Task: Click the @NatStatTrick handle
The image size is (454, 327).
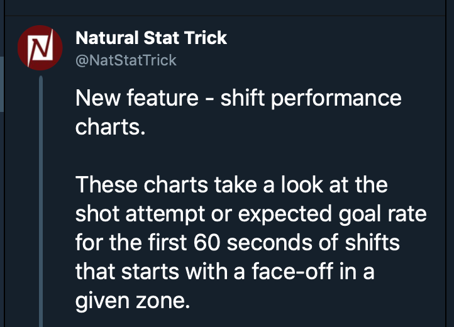Action: [x=126, y=60]
